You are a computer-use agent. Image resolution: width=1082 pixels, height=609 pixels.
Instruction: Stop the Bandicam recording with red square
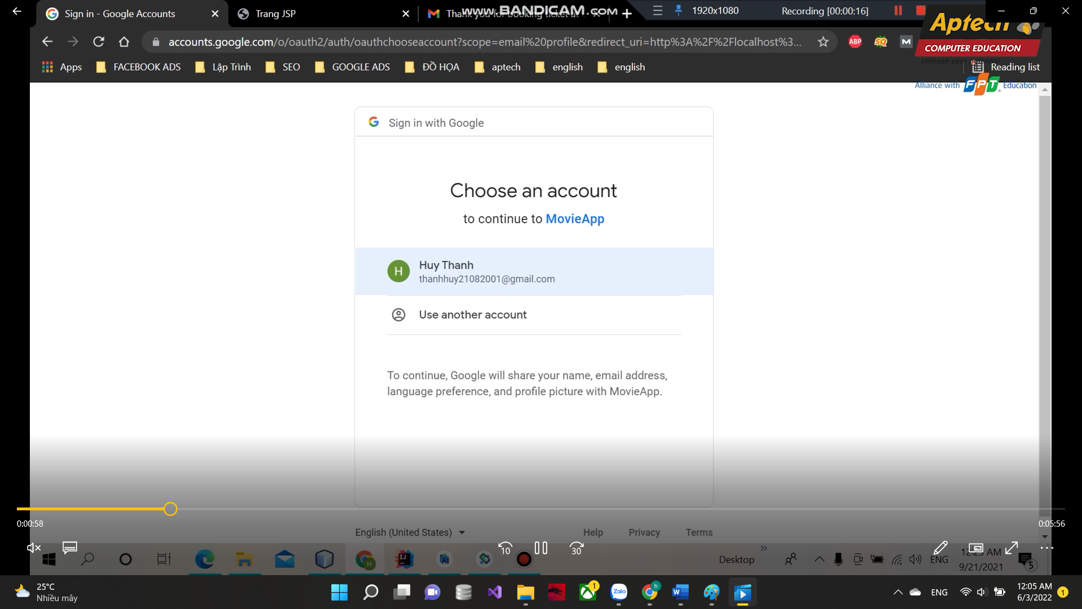[x=921, y=10]
